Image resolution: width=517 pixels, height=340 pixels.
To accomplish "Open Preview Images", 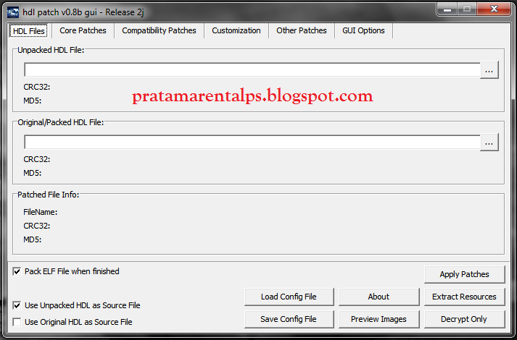I will click(x=379, y=319).
